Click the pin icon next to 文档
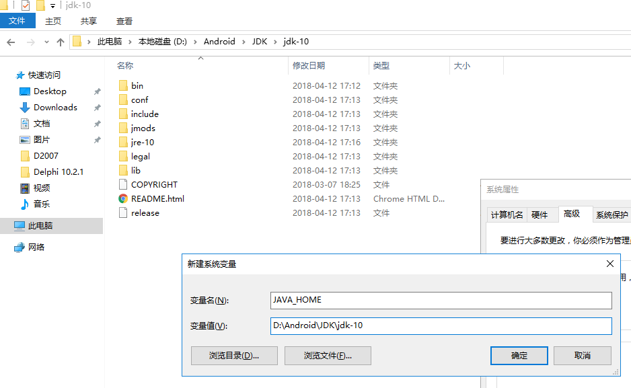Screen dimensions: 631x388 click(x=97, y=124)
